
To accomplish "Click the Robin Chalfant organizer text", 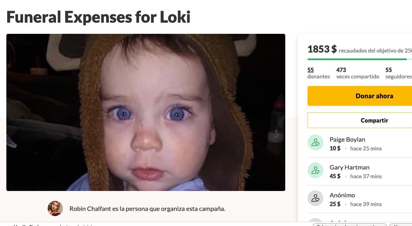I will tap(147, 208).
